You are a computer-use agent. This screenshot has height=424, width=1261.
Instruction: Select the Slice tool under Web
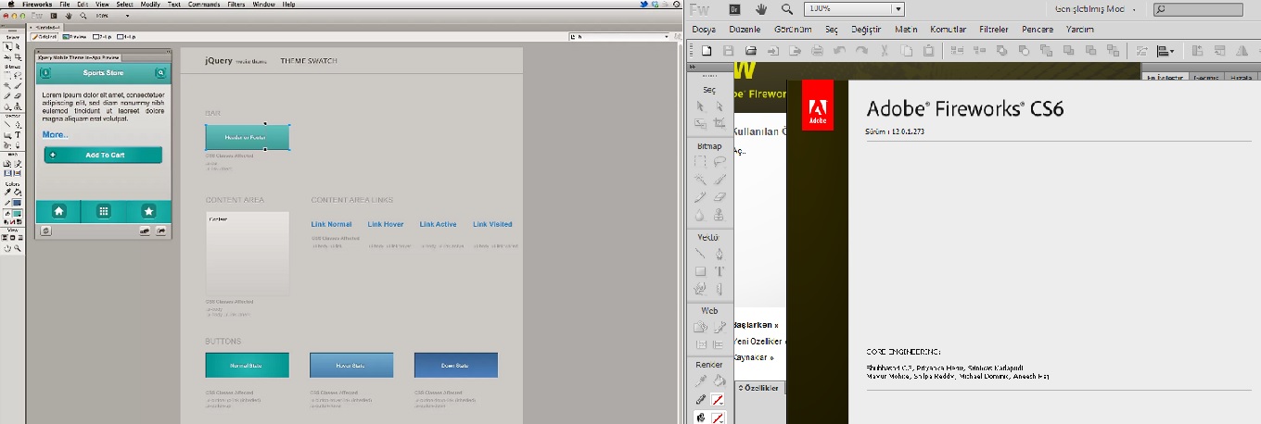pos(720,327)
